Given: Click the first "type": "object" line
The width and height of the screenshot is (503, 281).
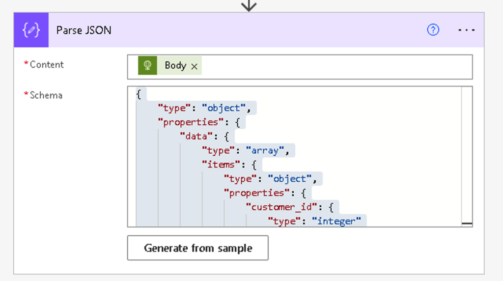Looking at the screenshot, I should 204,108.
